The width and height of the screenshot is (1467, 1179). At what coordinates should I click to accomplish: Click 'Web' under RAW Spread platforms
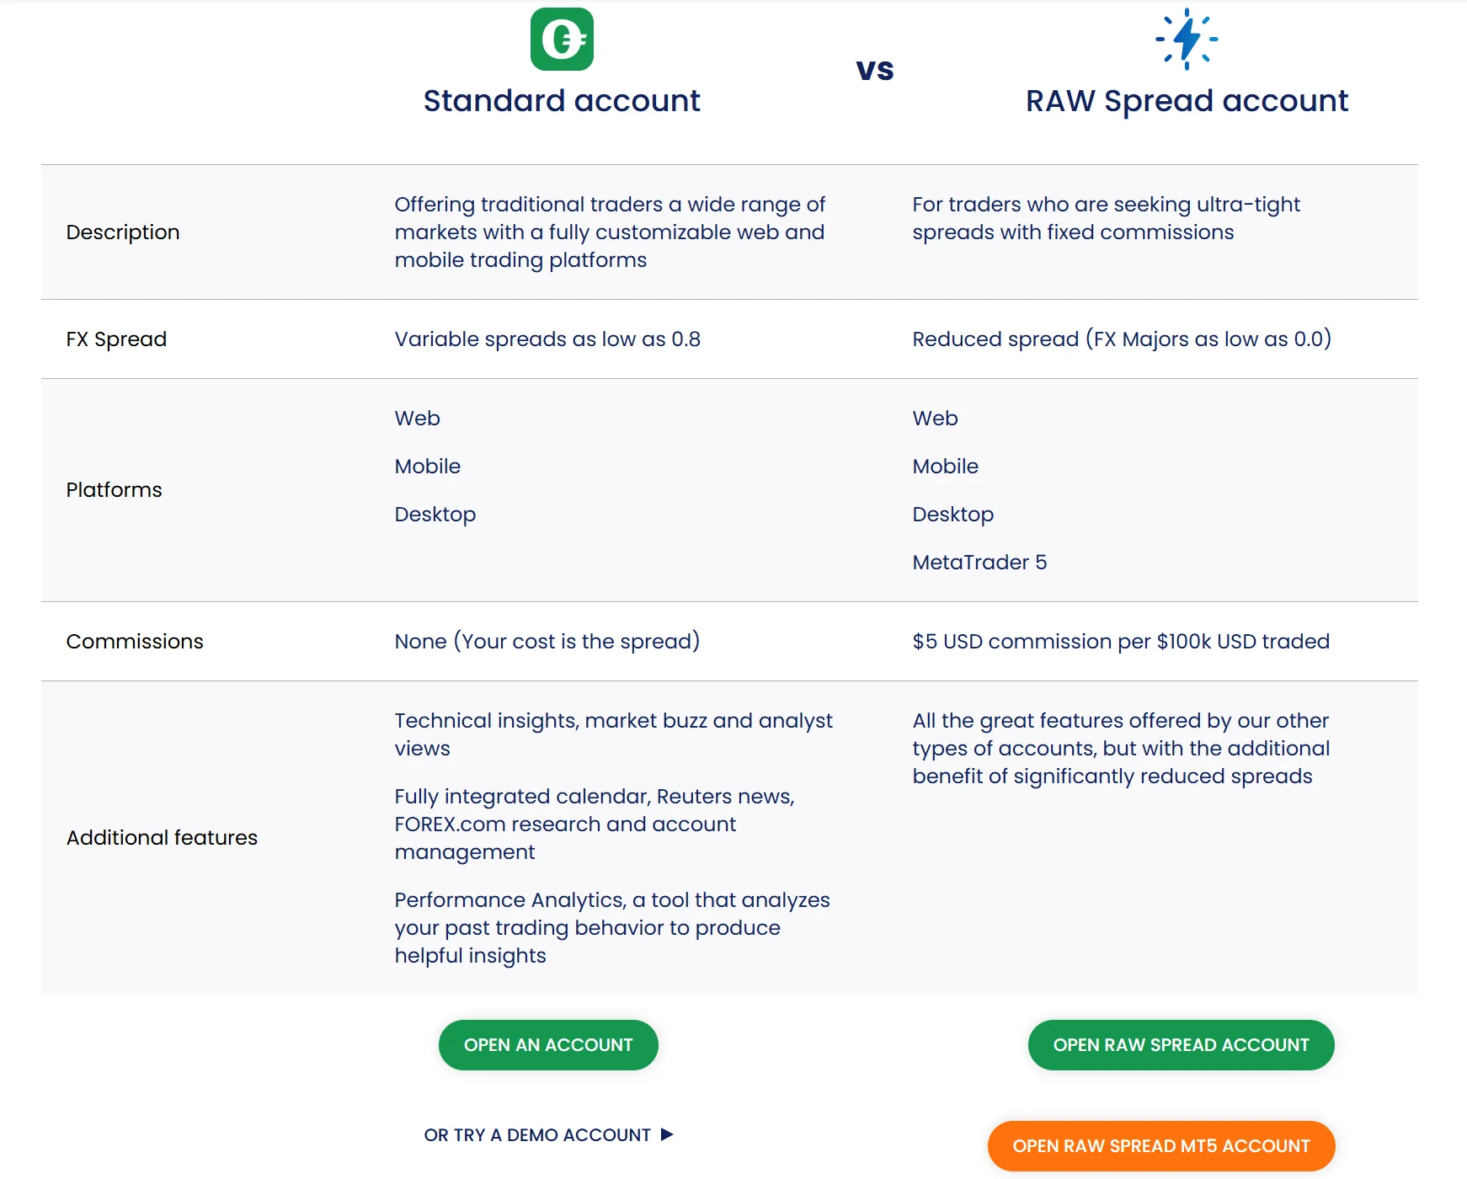[935, 419]
